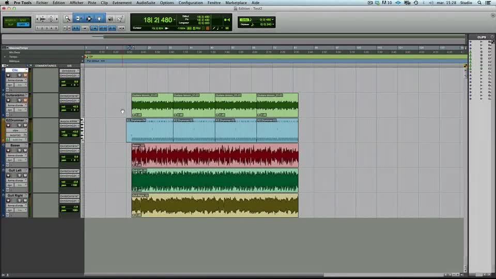Open the Déplacer nudge value dropdown
Viewport: 496px width, 279px height.
click(x=273, y=24)
